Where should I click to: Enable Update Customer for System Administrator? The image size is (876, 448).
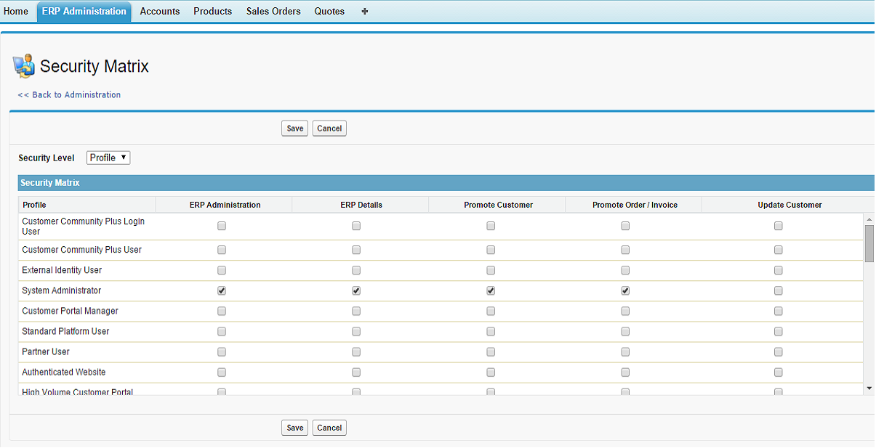pos(778,290)
